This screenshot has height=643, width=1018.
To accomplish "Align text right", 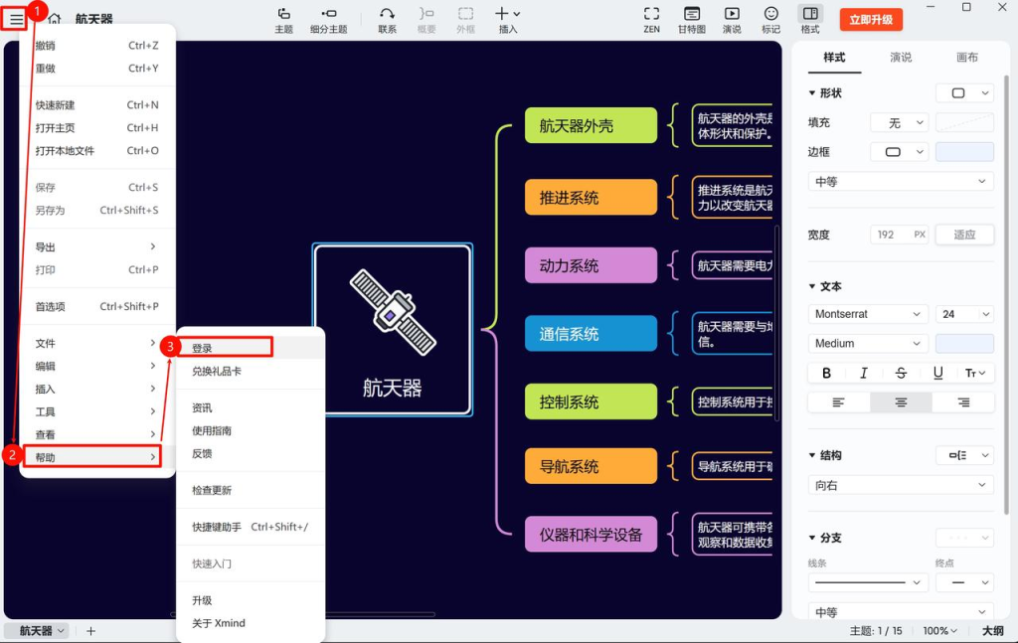I will pos(962,402).
